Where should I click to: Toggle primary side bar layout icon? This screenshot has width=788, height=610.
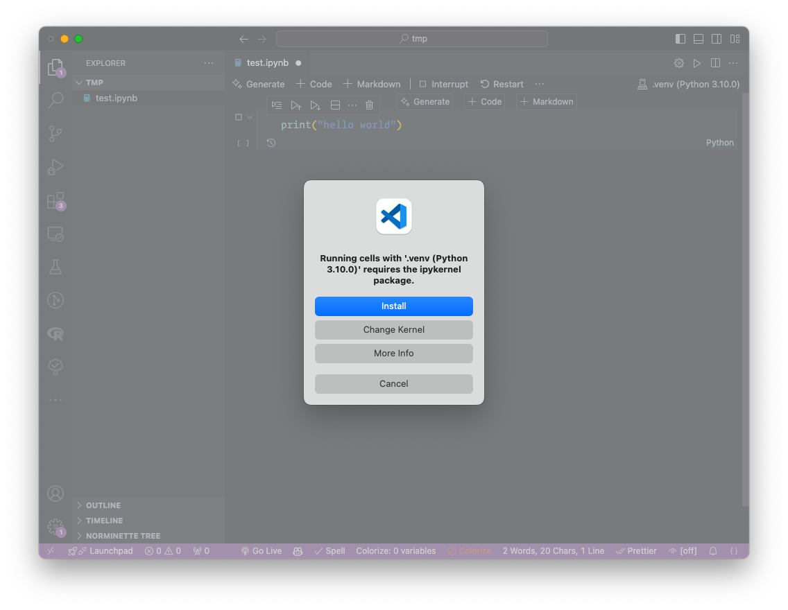click(680, 39)
